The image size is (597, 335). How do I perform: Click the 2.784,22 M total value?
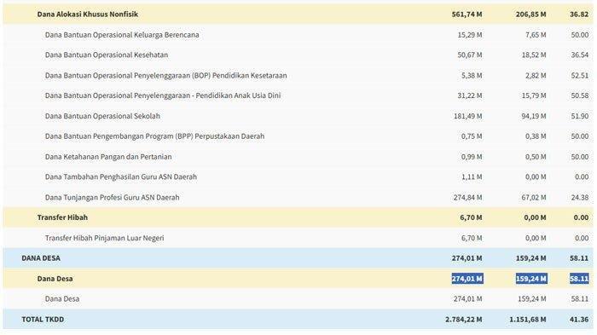coord(463,320)
